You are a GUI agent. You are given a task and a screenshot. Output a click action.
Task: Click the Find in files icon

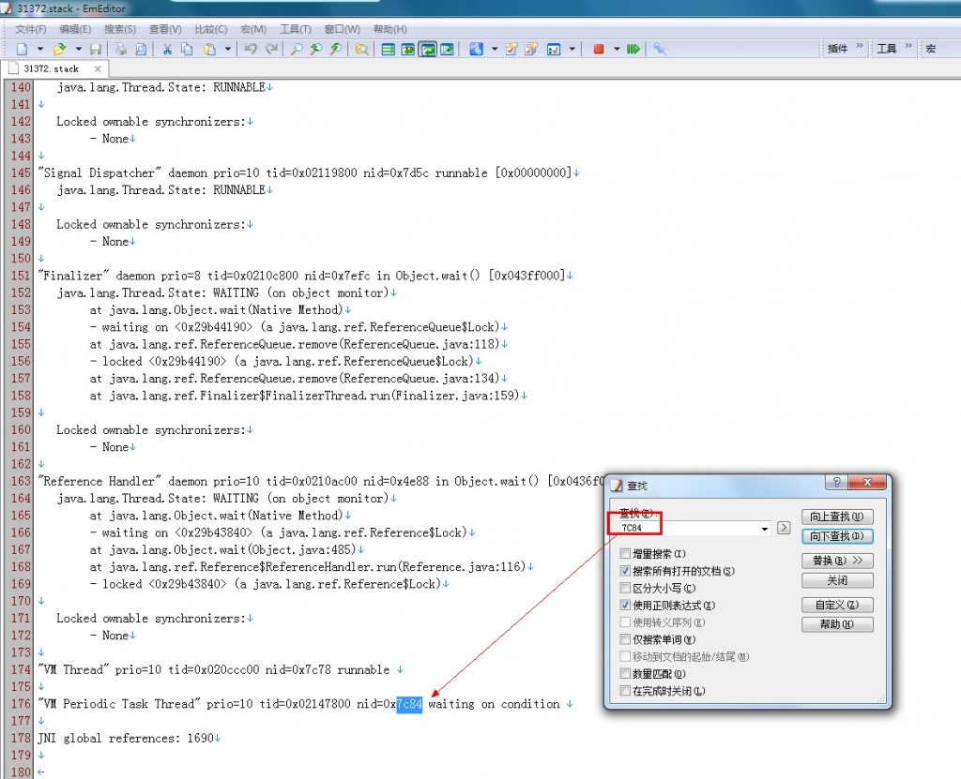coord(362,49)
